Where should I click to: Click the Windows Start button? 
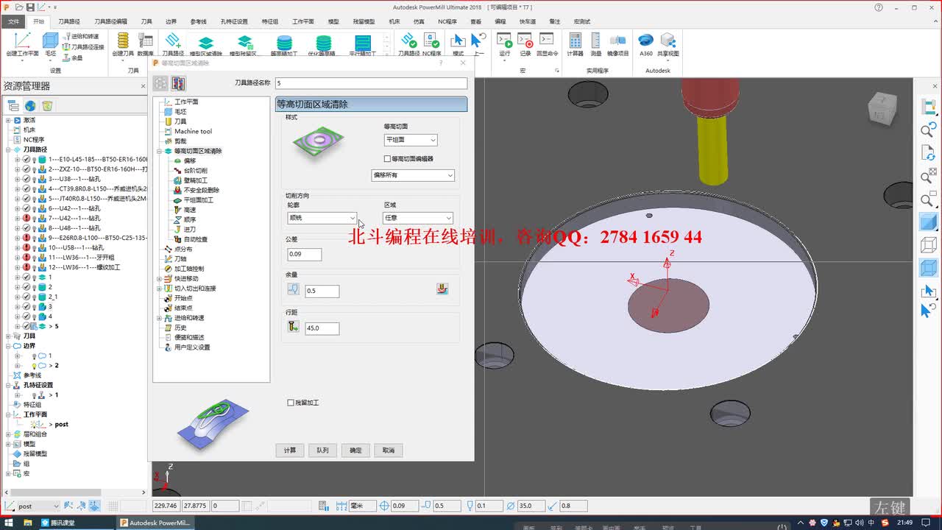pyautogui.click(x=7, y=523)
